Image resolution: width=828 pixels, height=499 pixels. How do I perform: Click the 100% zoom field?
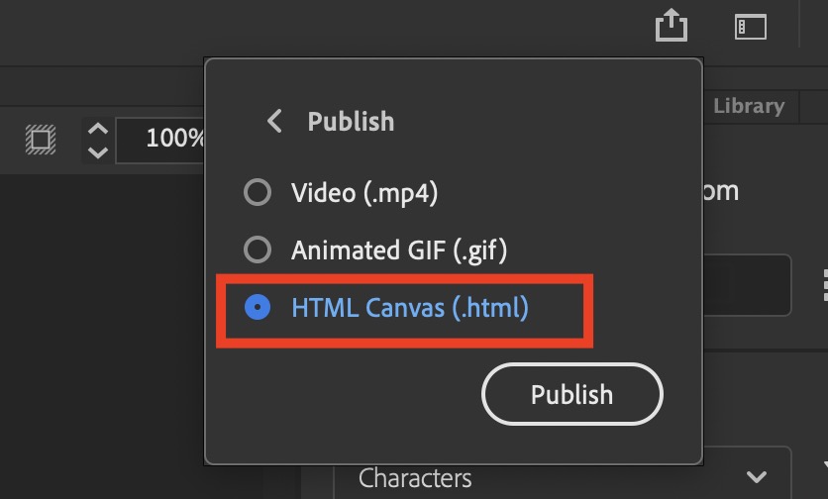[x=160, y=141]
